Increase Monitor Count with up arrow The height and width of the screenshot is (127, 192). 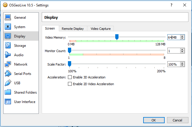pos(182,50)
